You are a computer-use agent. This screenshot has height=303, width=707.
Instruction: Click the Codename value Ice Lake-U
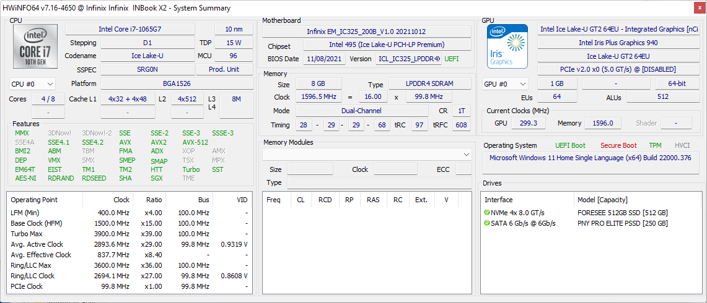[148, 56]
